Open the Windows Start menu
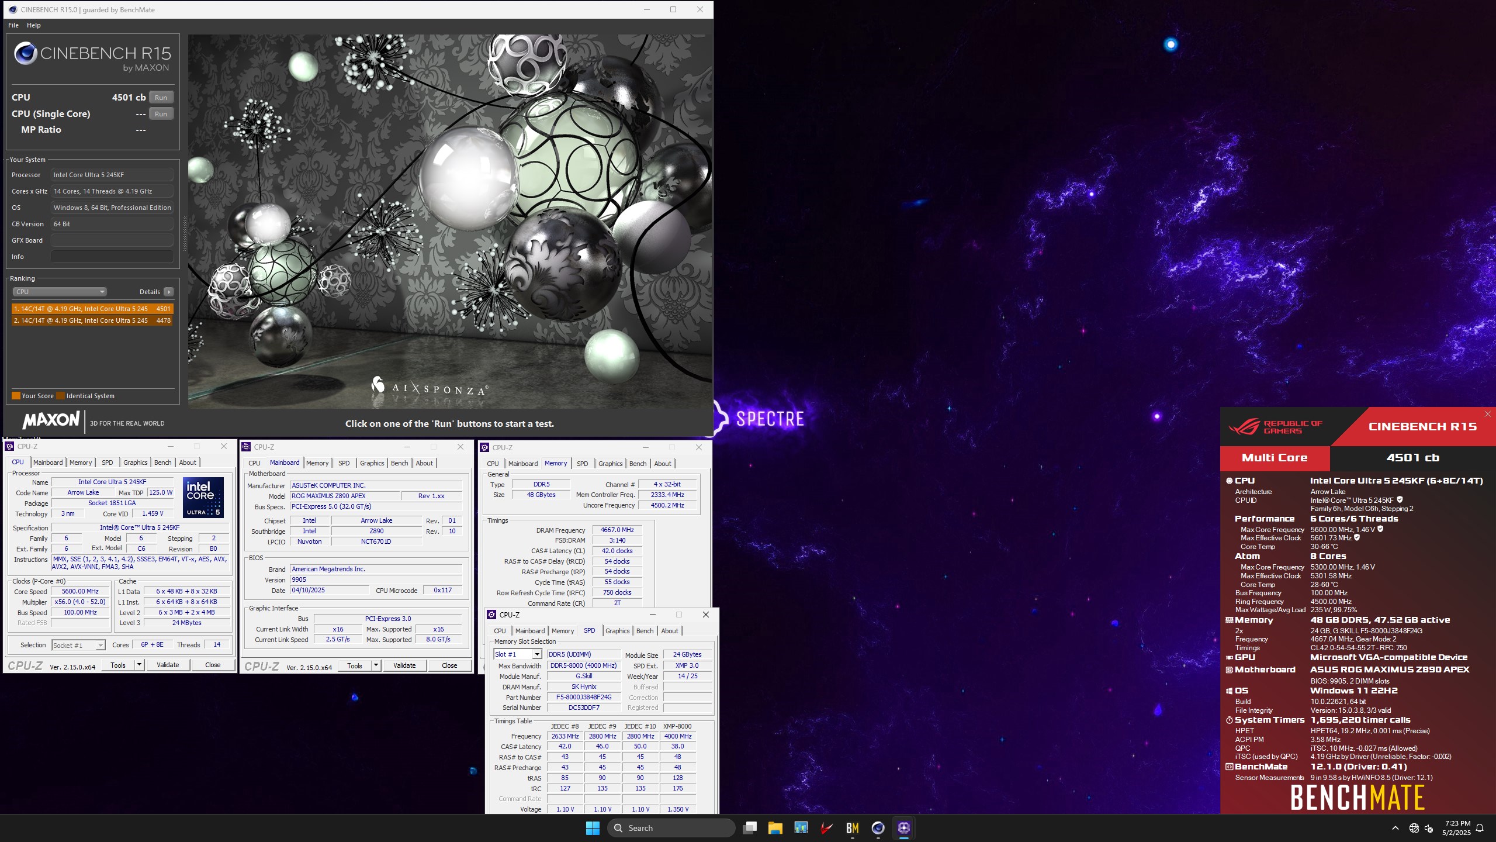The image size is (1496, 842). tap(593, 828)
